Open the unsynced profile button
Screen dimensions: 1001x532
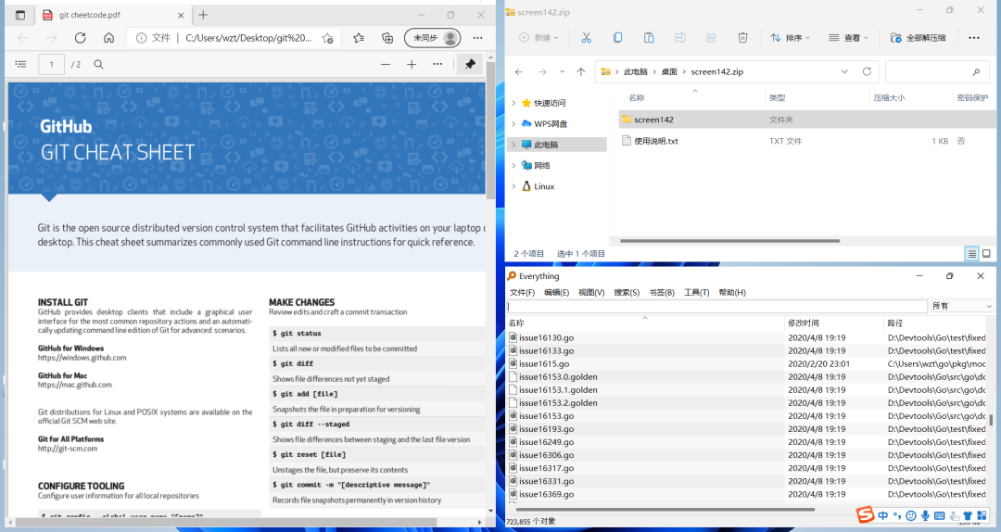(433, 38)
